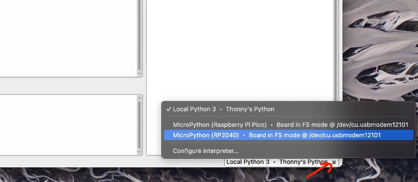Focus the large white right-hand pane
418x182 pixels.
click(x=240, y=50)
